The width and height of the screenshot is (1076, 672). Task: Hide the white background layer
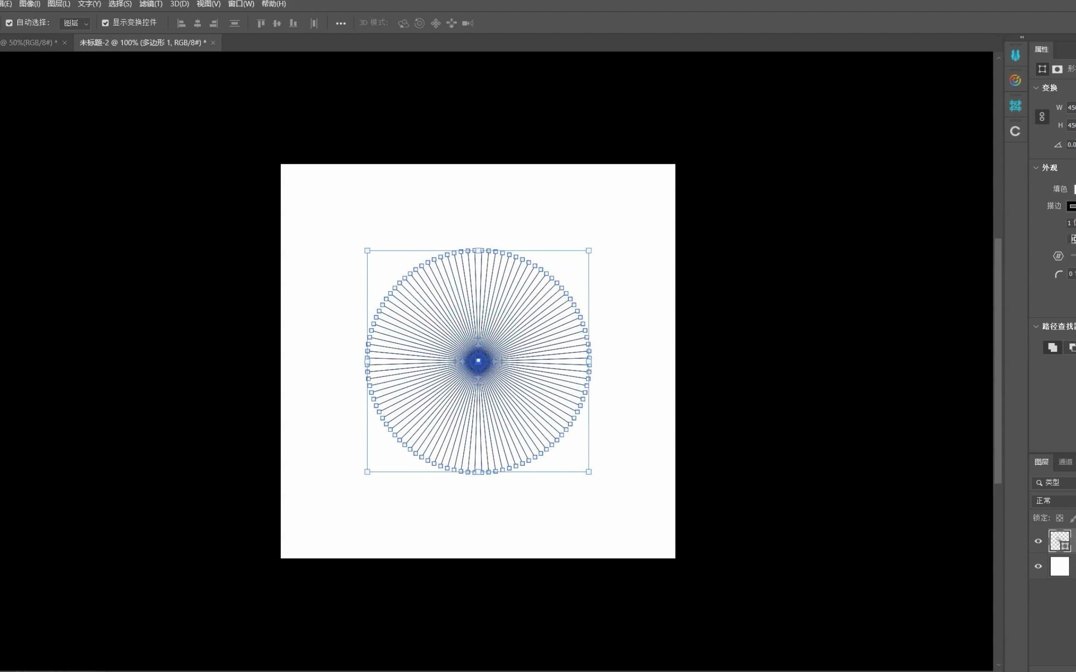pos(1038,567)
